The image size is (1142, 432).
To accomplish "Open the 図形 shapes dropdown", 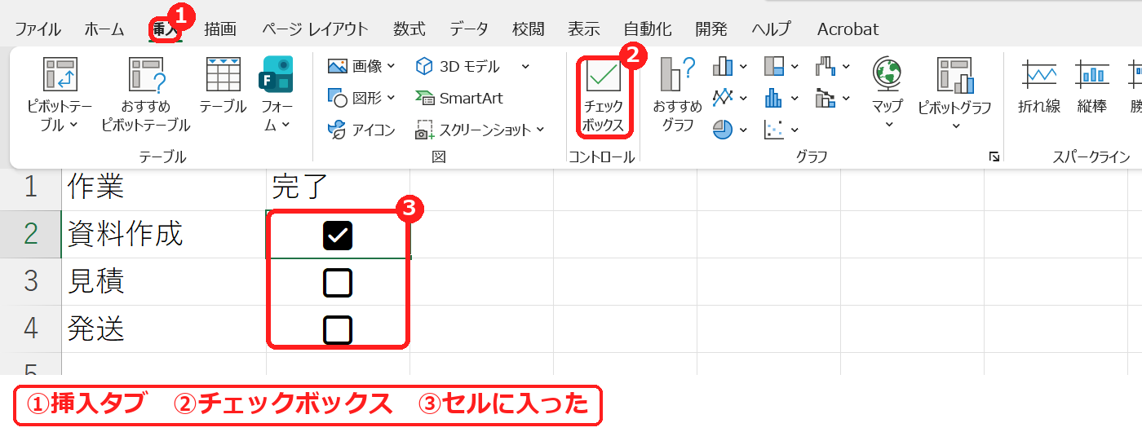I will click(361, 98).
